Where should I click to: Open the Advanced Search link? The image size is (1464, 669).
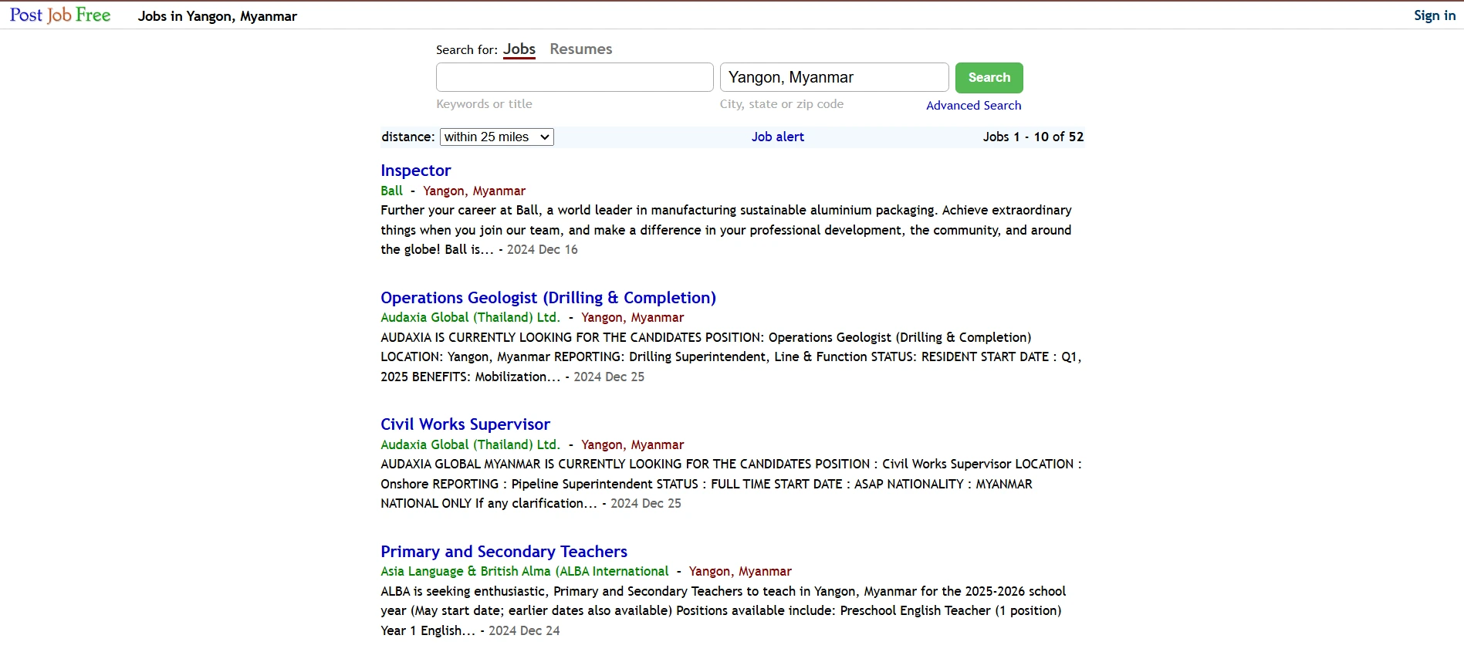(x=974, y=106)
